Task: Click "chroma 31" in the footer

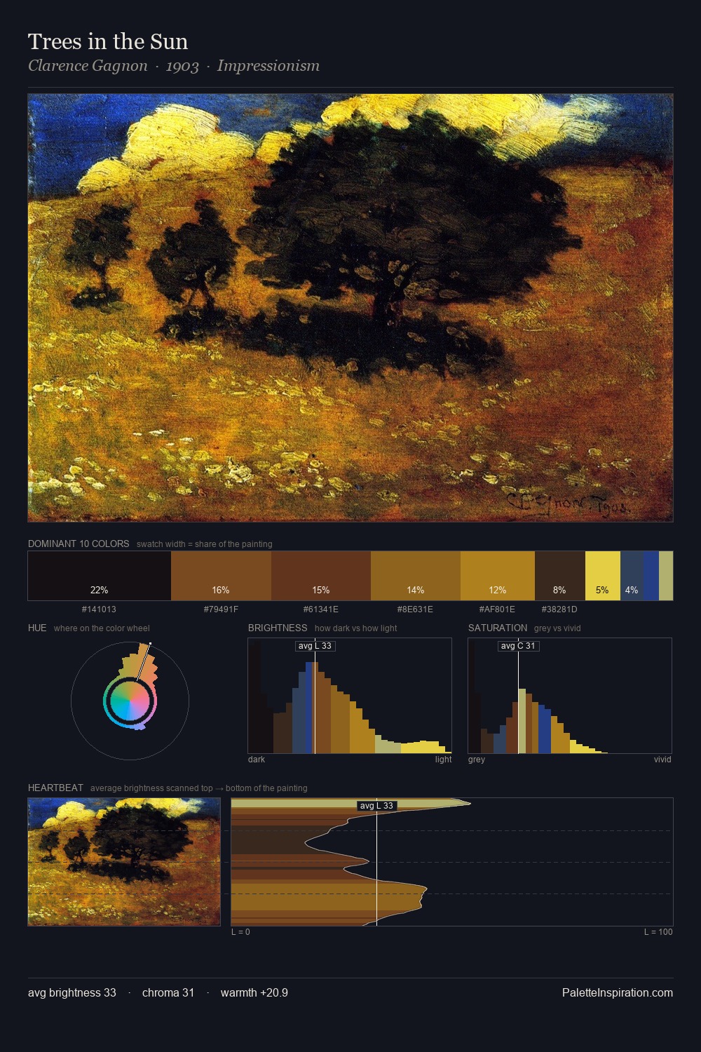Action: (168, 993)
